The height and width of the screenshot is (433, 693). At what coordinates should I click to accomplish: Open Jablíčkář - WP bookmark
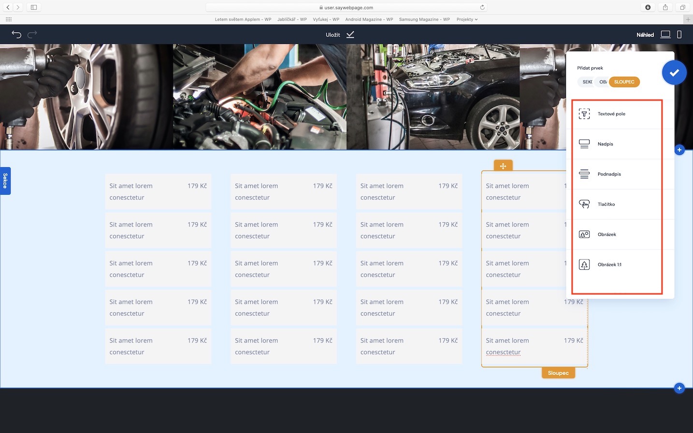(292, 19)
